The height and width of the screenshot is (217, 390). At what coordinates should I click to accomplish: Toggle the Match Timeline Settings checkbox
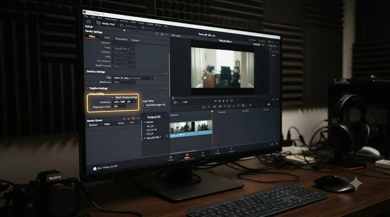click(x=113, y=97)
